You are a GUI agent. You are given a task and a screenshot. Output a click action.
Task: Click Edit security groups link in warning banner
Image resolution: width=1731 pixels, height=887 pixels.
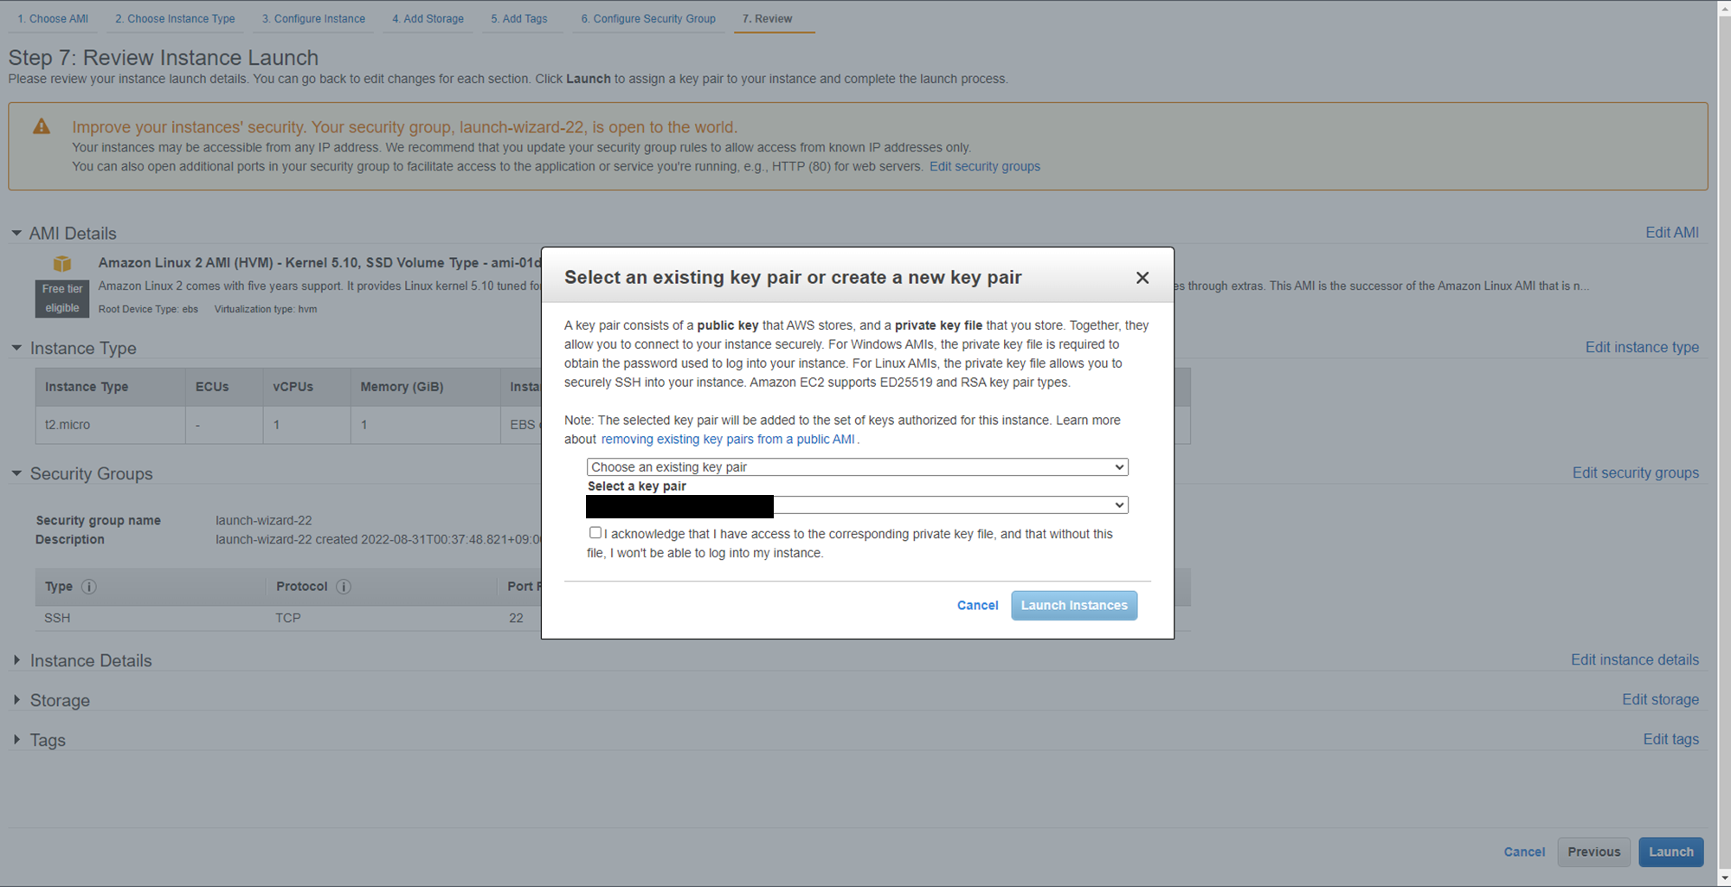(984, 167)
